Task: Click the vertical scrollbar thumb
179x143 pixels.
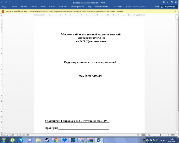Action: [x=177, y=18]
